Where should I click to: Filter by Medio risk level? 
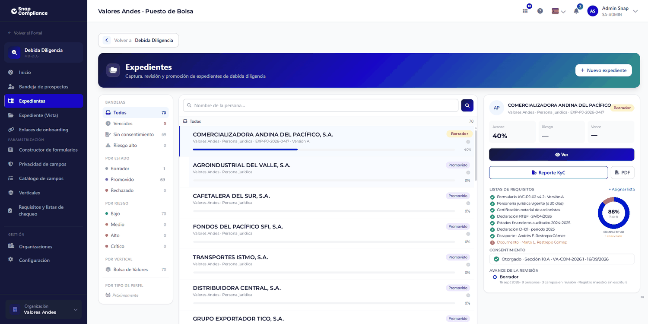[x=136, y=225]
